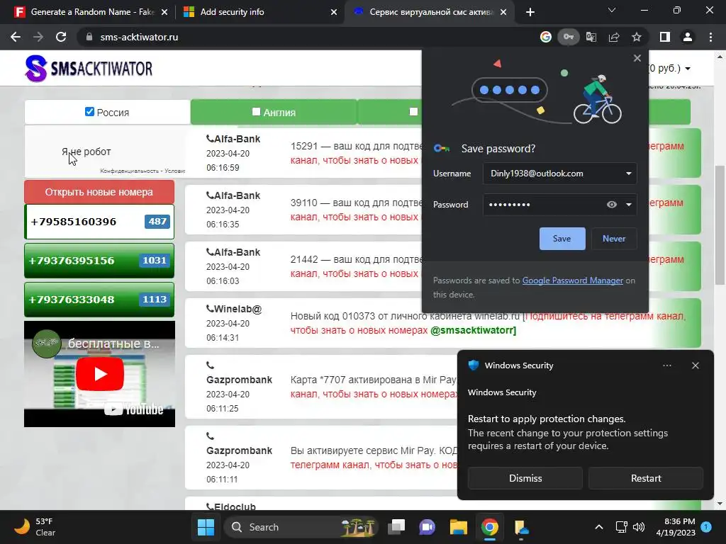This screenshot has width=726, height=544.
Task: Open the volume control in system tray
Action: (639, 527)
